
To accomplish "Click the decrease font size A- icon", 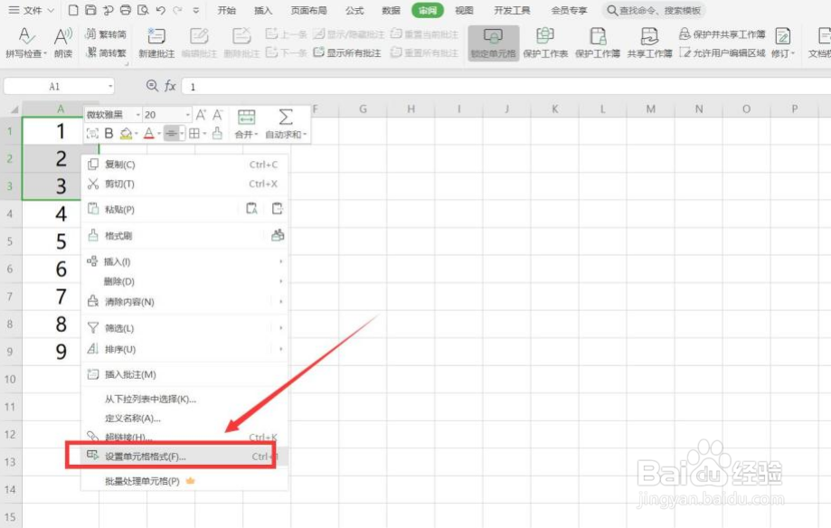I will tap(217, 115).
